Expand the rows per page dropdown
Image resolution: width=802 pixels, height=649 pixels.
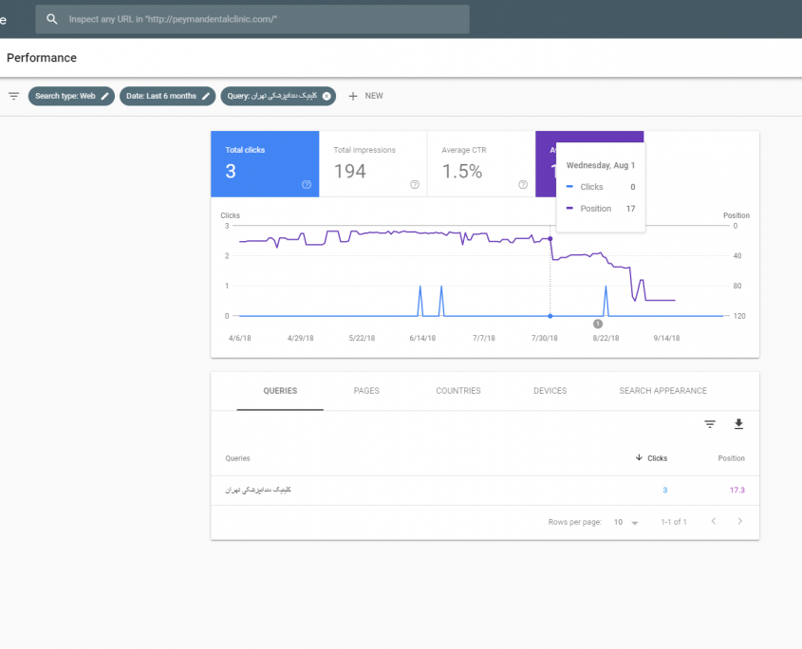pyautogui.click(x=635, y=523)
